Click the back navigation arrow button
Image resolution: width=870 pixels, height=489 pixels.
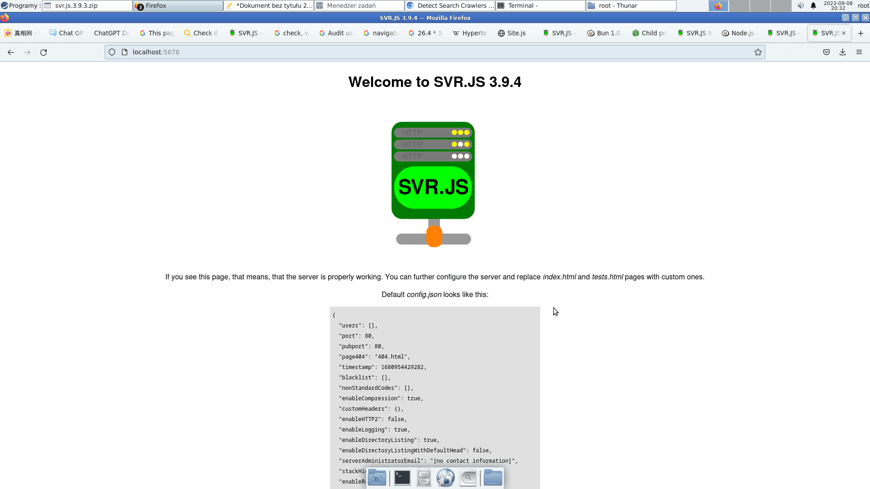(11, 52)
